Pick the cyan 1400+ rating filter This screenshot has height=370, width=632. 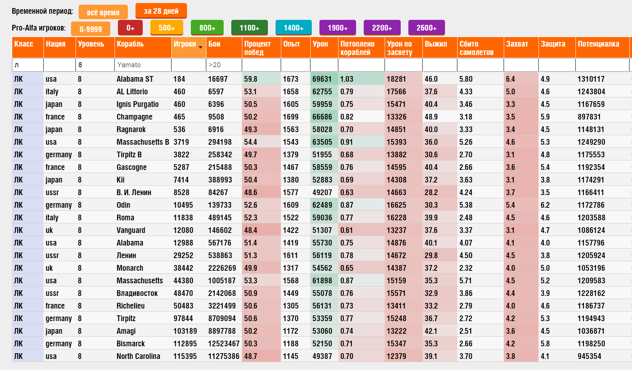pos(293,28)
